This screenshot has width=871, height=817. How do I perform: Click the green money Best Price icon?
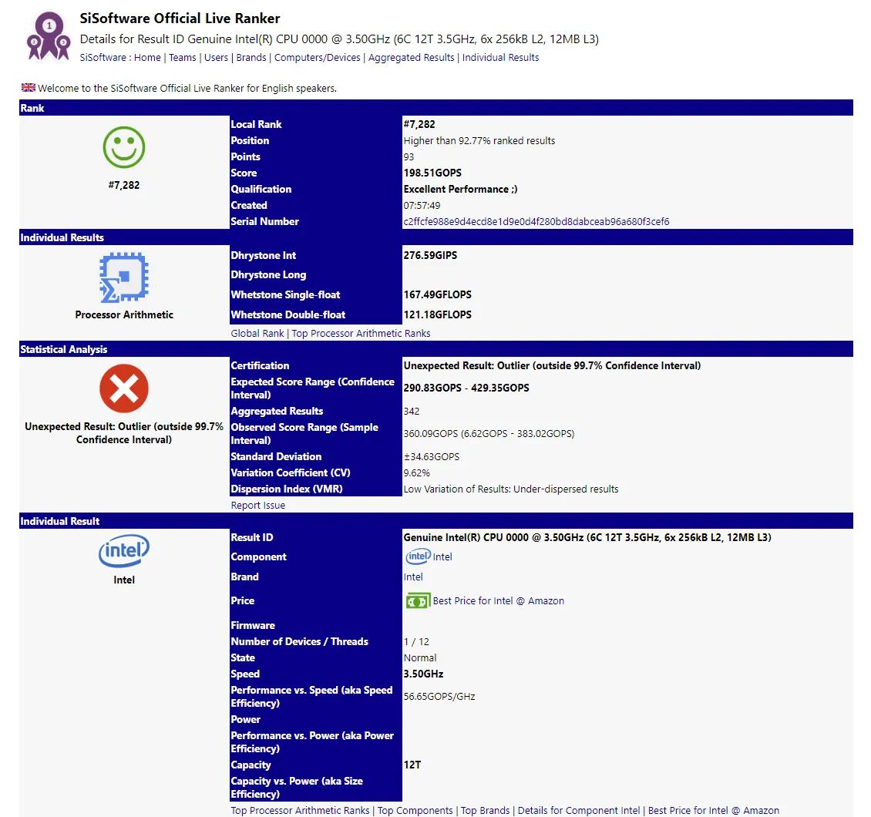pos(418,601)
